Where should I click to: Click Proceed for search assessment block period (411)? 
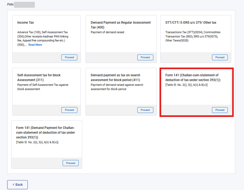point(145,110)
